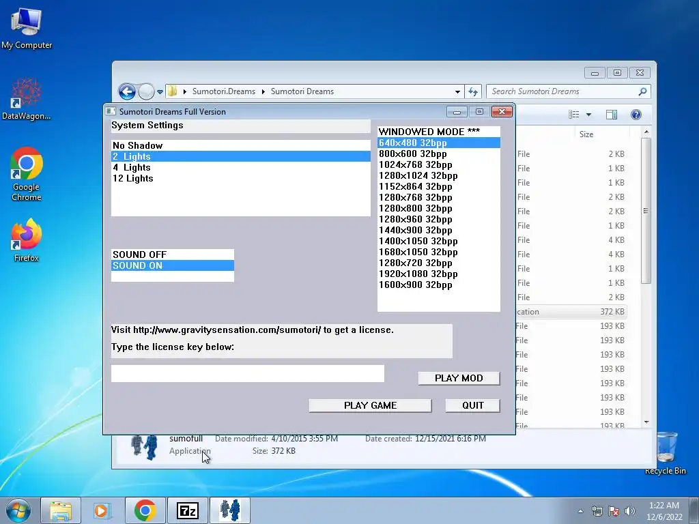
Task: Open Windows Media Player from the taskbar
Action: [x=102, y=510]
